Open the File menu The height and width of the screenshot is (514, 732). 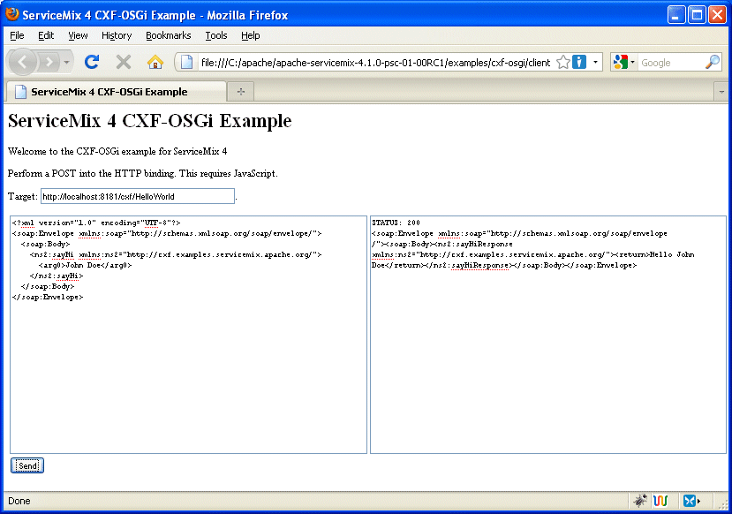click(x=17, y=35)
